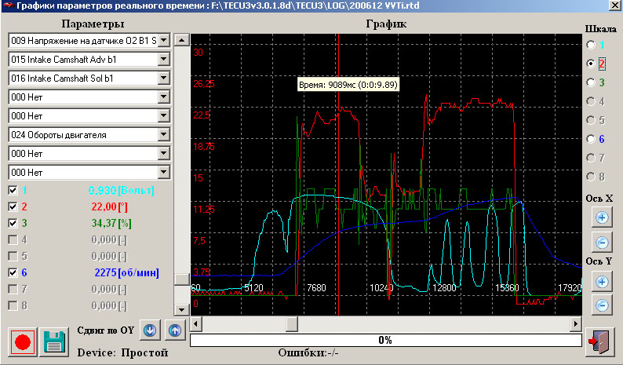Zoom out on the Y axis
Image resolution: width=623 pixels, height=365 pixels.
click(601, 305)
